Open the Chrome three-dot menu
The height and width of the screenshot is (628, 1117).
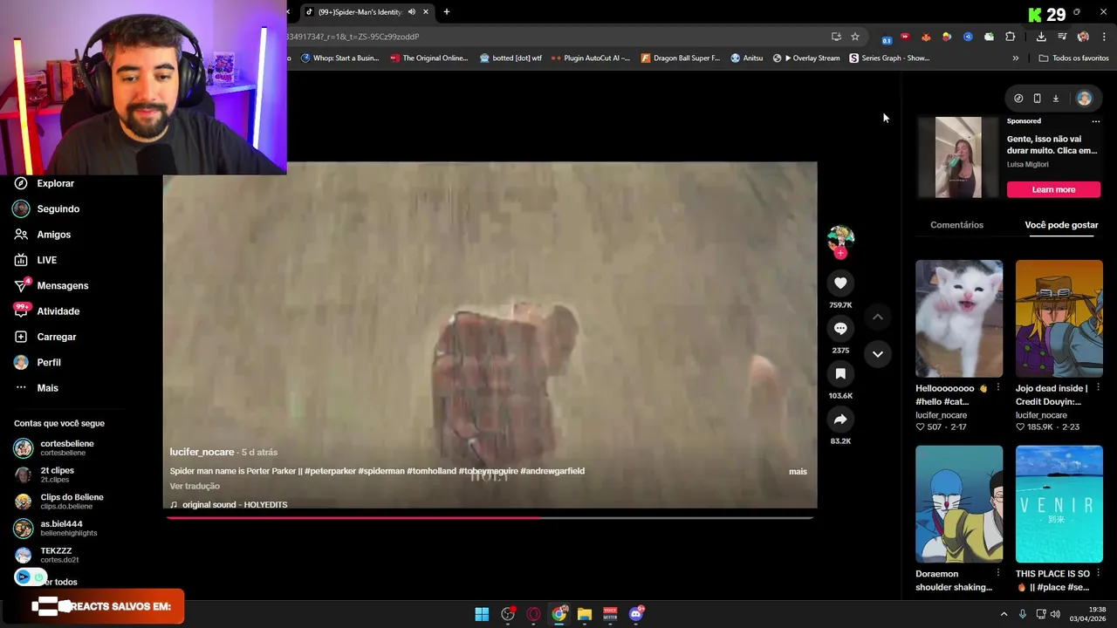point(1105,37)
